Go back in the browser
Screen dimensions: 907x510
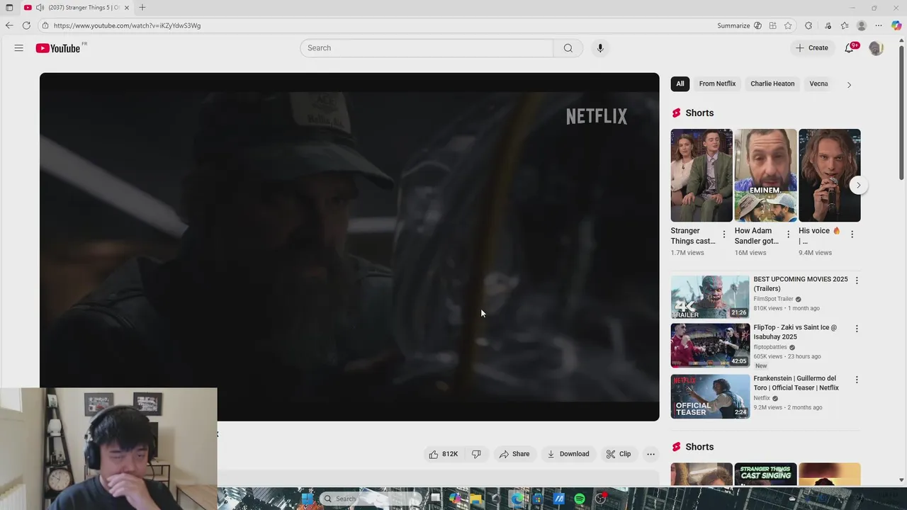pyautogui.click(x=9, y=25)
